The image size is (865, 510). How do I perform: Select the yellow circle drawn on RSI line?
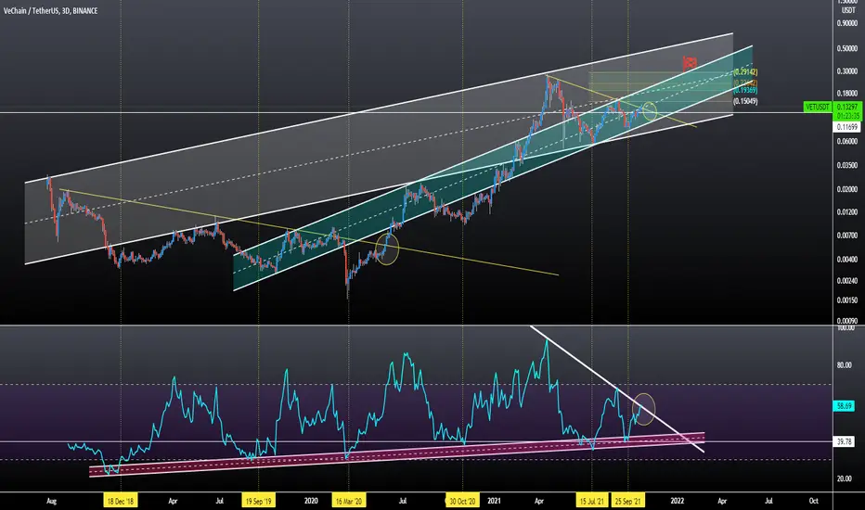click(x=644, y=409)
